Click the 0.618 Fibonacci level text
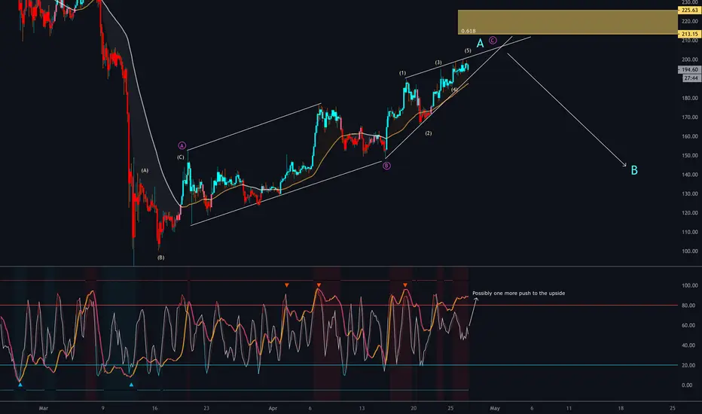The width and height of the screenshot is (702, 414). tap(469, 31)
